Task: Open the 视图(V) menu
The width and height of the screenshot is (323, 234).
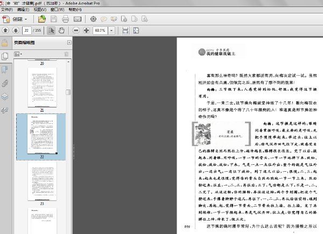Action: (x=40, y=10)
